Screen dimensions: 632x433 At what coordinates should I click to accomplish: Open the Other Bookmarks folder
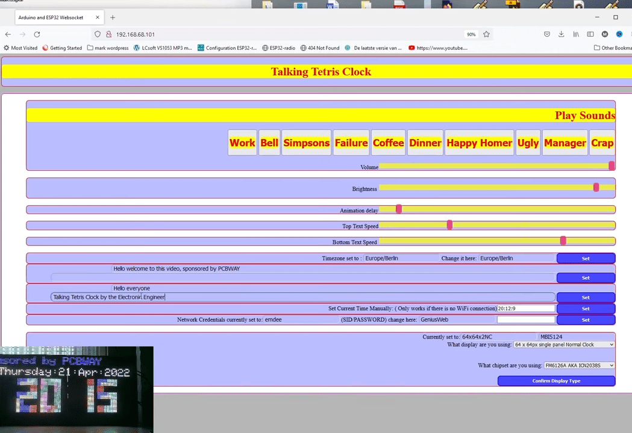point(612,48)
